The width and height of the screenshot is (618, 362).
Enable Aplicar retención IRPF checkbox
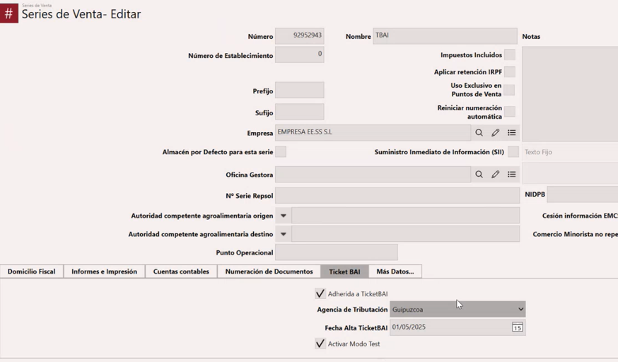tap(510, 71)
